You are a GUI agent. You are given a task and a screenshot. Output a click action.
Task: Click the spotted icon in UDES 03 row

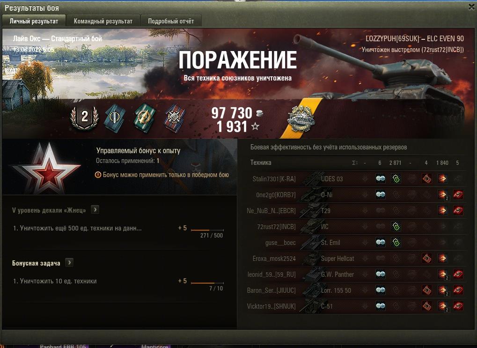pyautogui.click(x=380, y=178)
